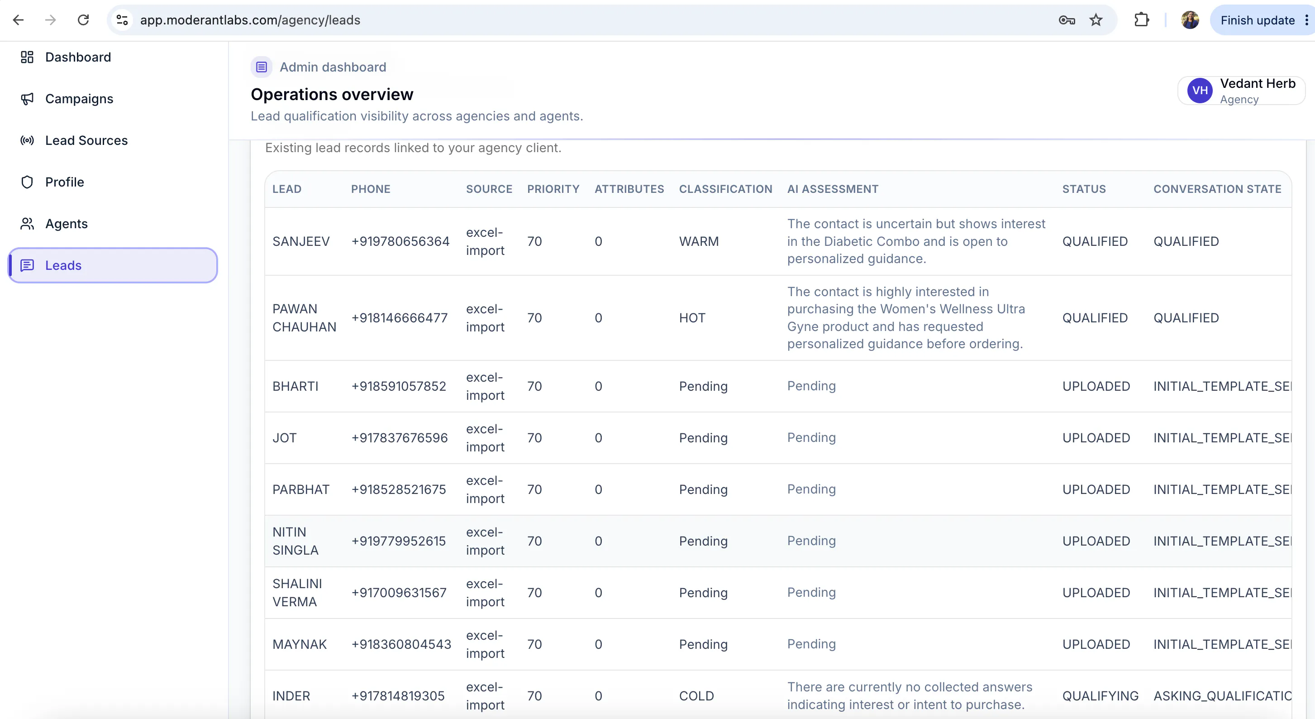Image resolution: width=1315 pixels, height=719 pixels.
Task: Click the STATUS column header
Action: (x=1084, y=189)
